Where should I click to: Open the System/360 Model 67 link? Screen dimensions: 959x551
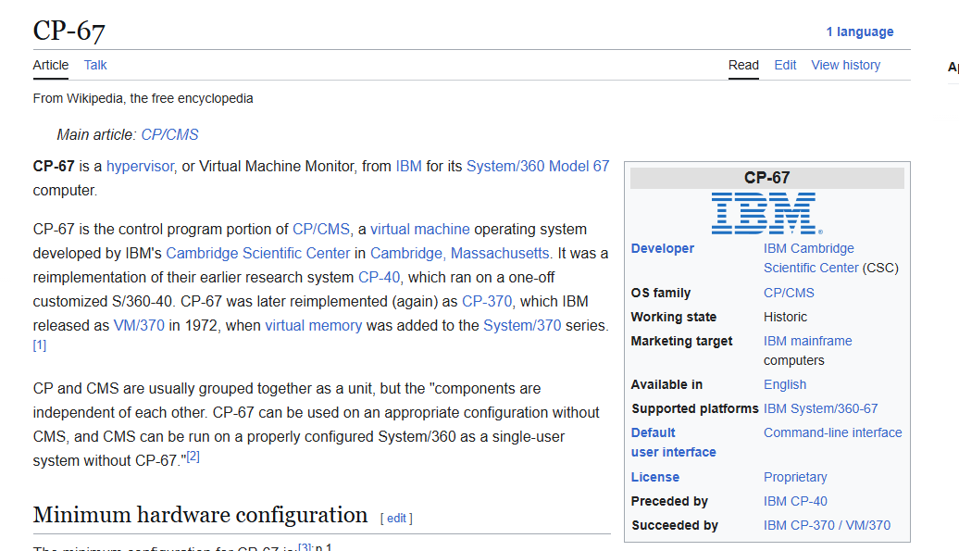tap(538, 167)
